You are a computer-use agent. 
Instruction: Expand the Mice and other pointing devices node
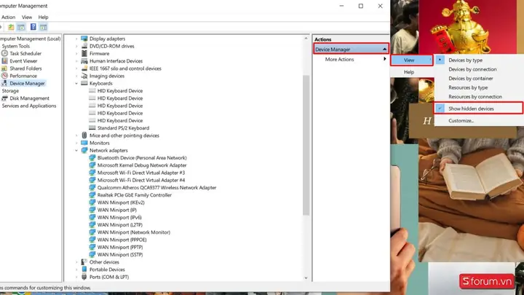point(76,135)
